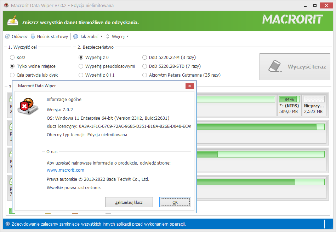The width and height of the screenshot is (336, 232).
Task: Click the Wersja: 7.0.2 text
Action: [60, 109]
